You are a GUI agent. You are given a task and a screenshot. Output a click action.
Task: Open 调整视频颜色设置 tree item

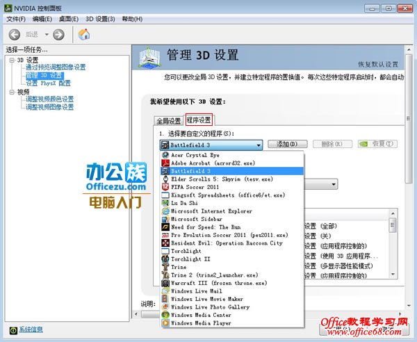pos(49,99)
